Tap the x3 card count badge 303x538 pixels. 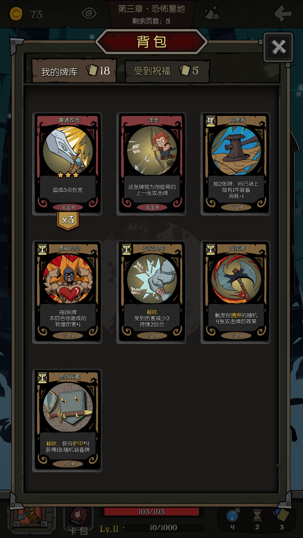[x=68, y=220]
